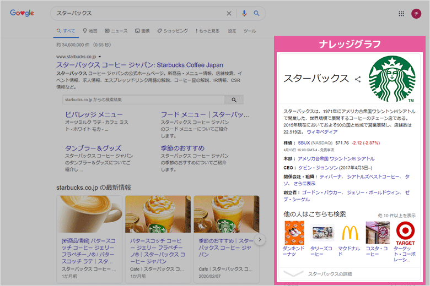Click the Google logo
This screenshot has height=286, width=430.
point(22,13)
